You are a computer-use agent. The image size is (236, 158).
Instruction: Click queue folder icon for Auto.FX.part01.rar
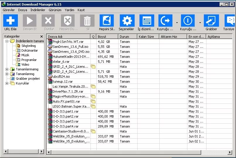(93, 101)
